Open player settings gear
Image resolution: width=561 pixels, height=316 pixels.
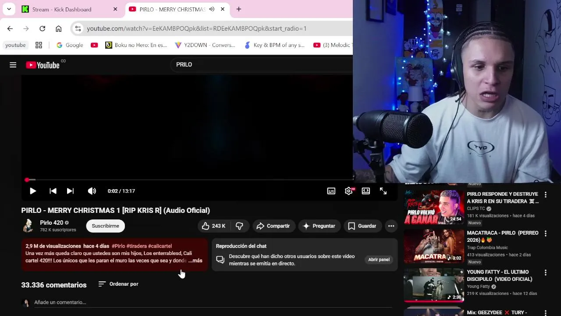(349, 191)
